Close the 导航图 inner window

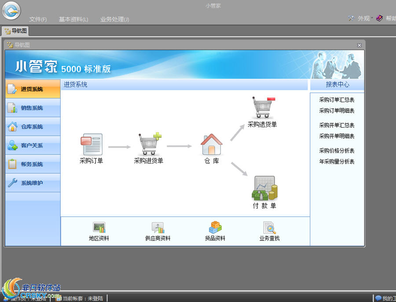coord(359,45)
